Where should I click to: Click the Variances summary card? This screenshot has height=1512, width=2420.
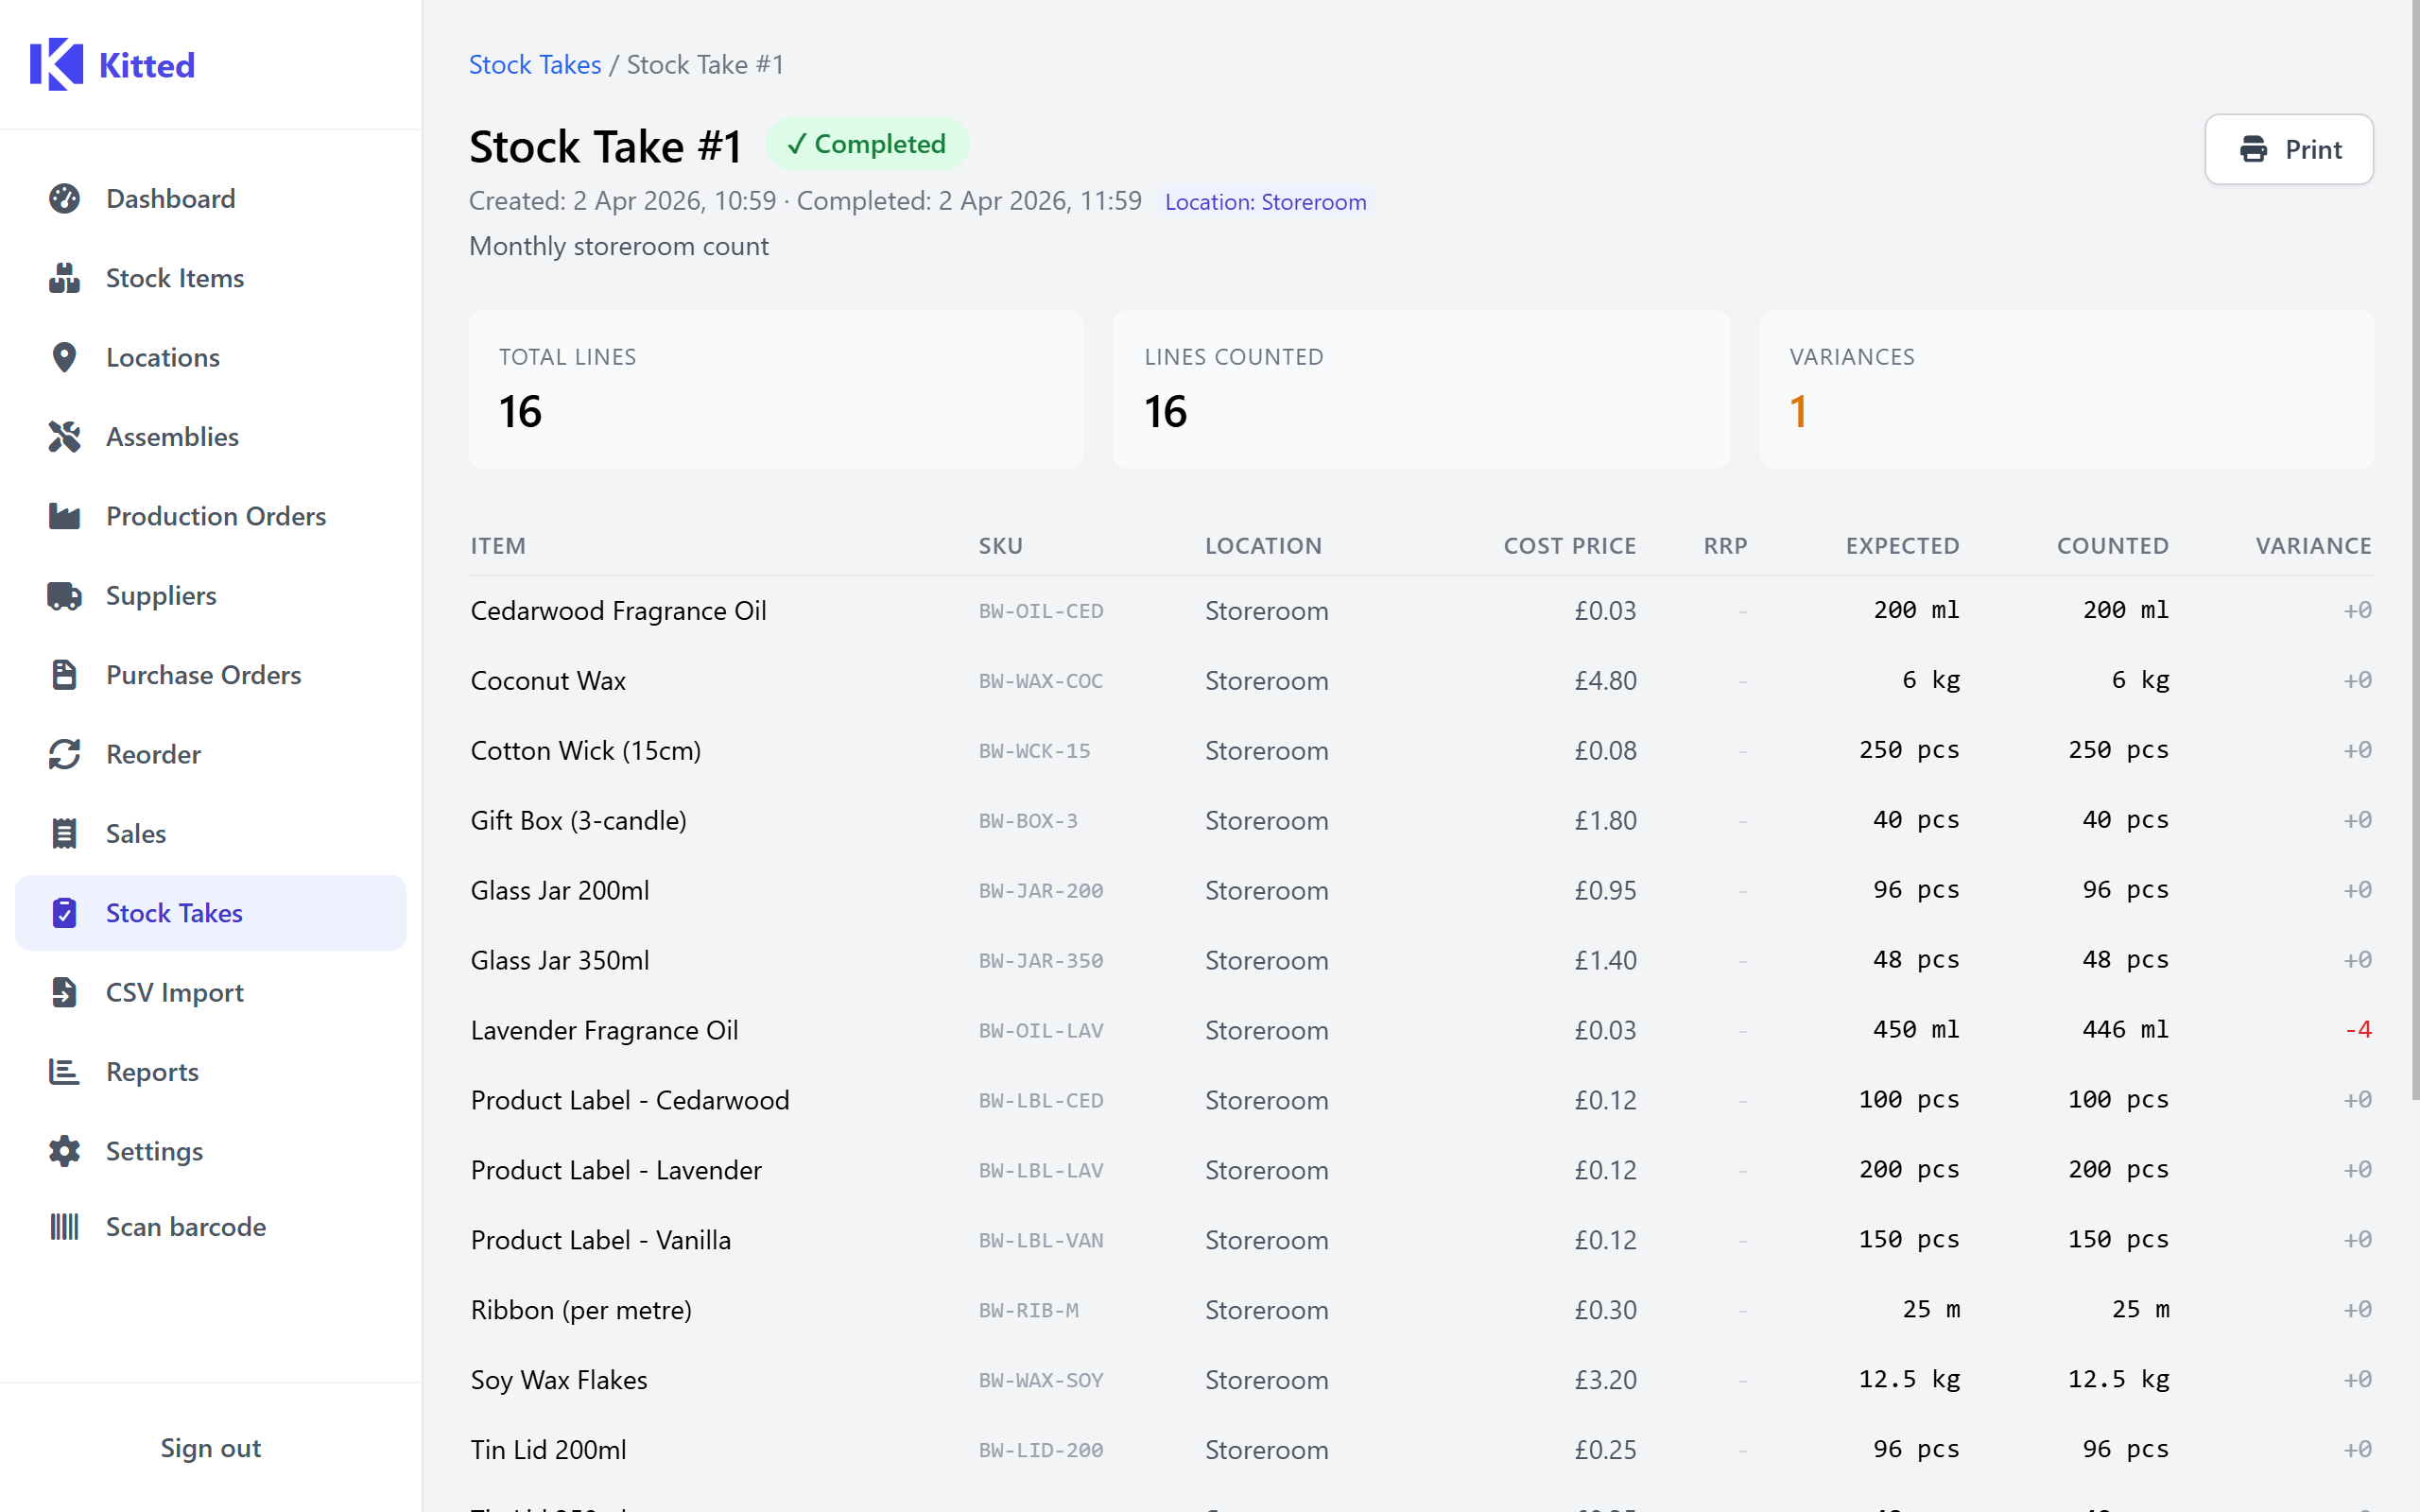[x=2066, y=389]
